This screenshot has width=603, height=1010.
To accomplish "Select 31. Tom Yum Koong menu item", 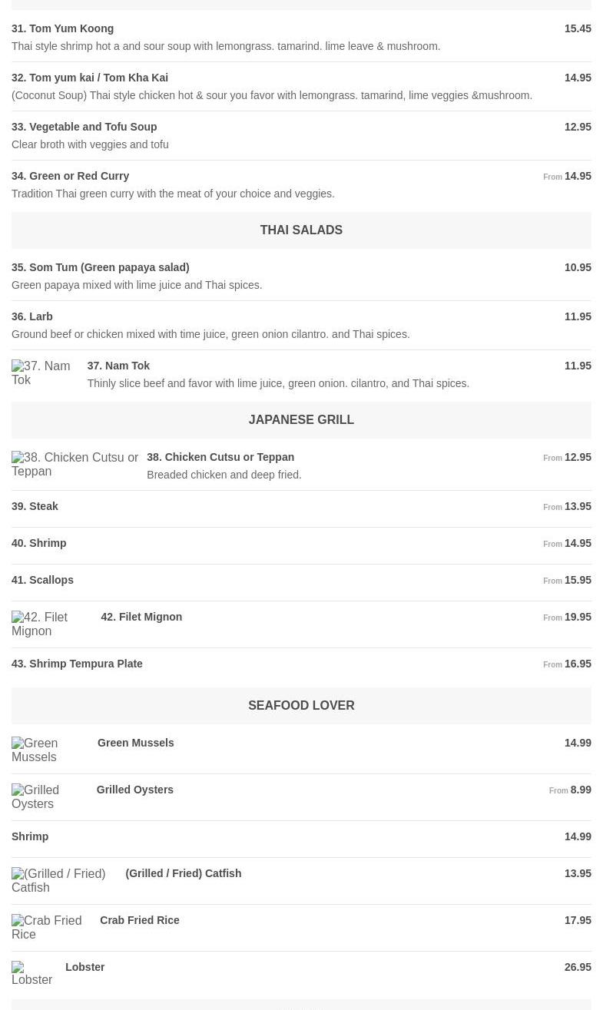I will (x=62, y=28).
